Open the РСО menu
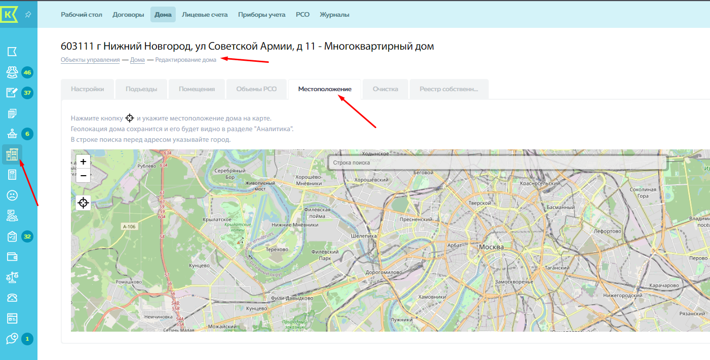The height and width of the screenshot is (360, 710). (x=303, y=15)
